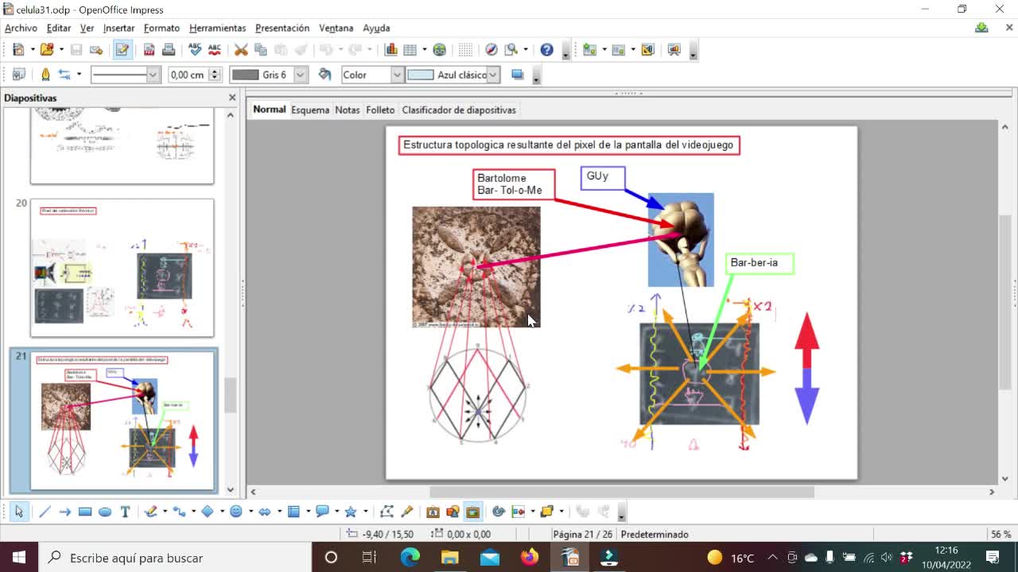Toggle the display grid icon

click(x=466, y=49)
